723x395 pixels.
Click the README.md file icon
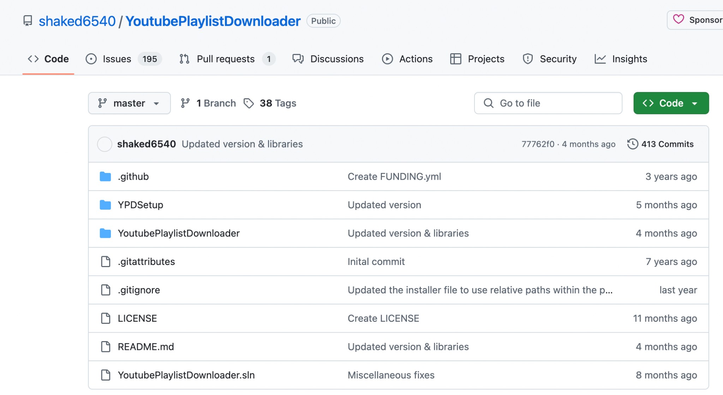[106, 347]
